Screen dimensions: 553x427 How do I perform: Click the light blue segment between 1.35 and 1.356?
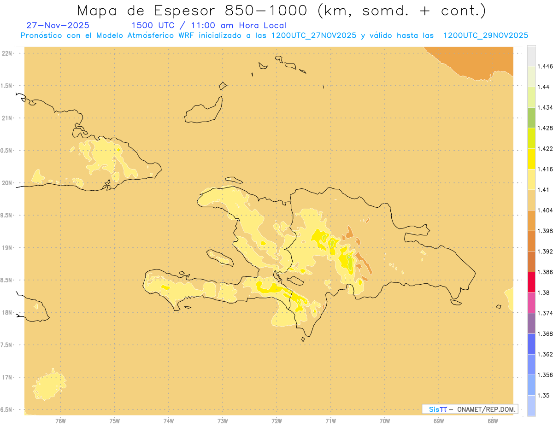(531, 385)
